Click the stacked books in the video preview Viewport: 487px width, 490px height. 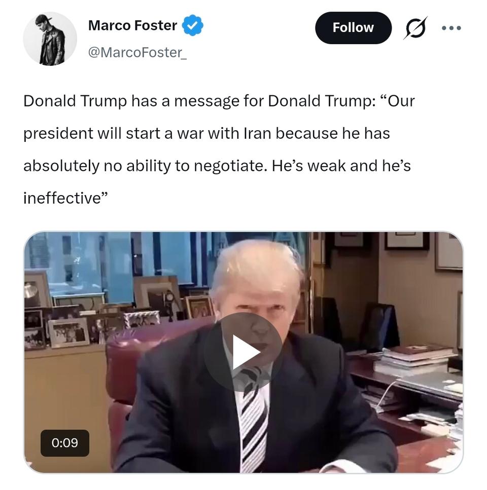pyautogui.click(x=416, y=359)
